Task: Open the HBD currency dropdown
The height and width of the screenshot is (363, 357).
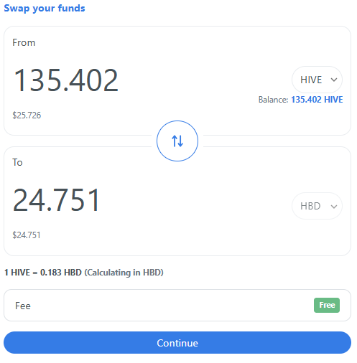Action: [x=317, y=206]
